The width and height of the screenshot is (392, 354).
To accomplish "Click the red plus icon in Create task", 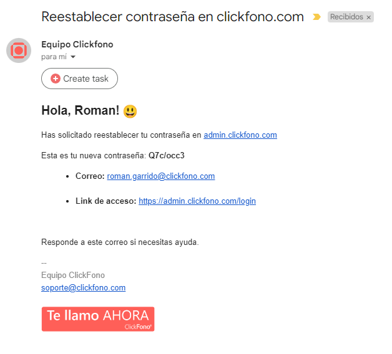I will tap(56, 79).
